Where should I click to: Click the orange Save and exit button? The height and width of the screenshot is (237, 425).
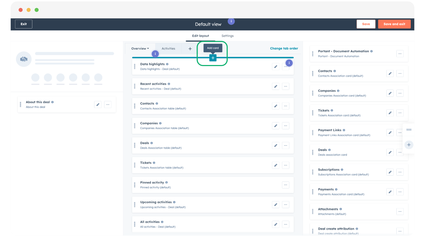coord(394,24)
